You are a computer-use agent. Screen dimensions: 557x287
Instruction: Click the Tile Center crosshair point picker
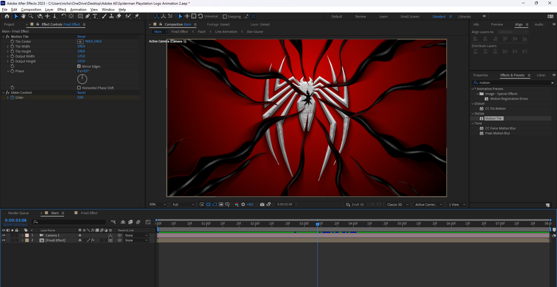point(80,42)
